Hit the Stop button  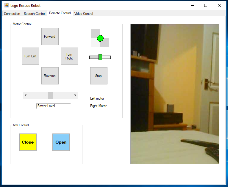(99, 76)
